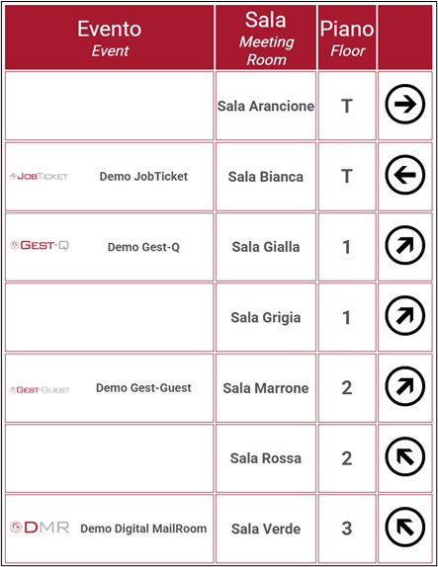Click the direction arrow in Sala Gialla row
The height and width of the screenshot is (567, 438).
coord(404,246)
